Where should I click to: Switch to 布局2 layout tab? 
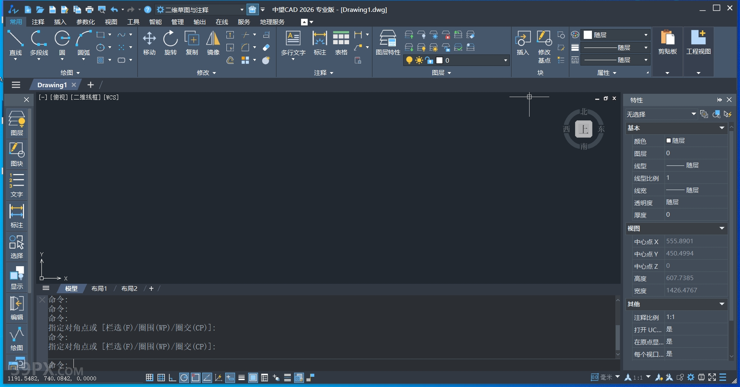(x=129, y=288)
